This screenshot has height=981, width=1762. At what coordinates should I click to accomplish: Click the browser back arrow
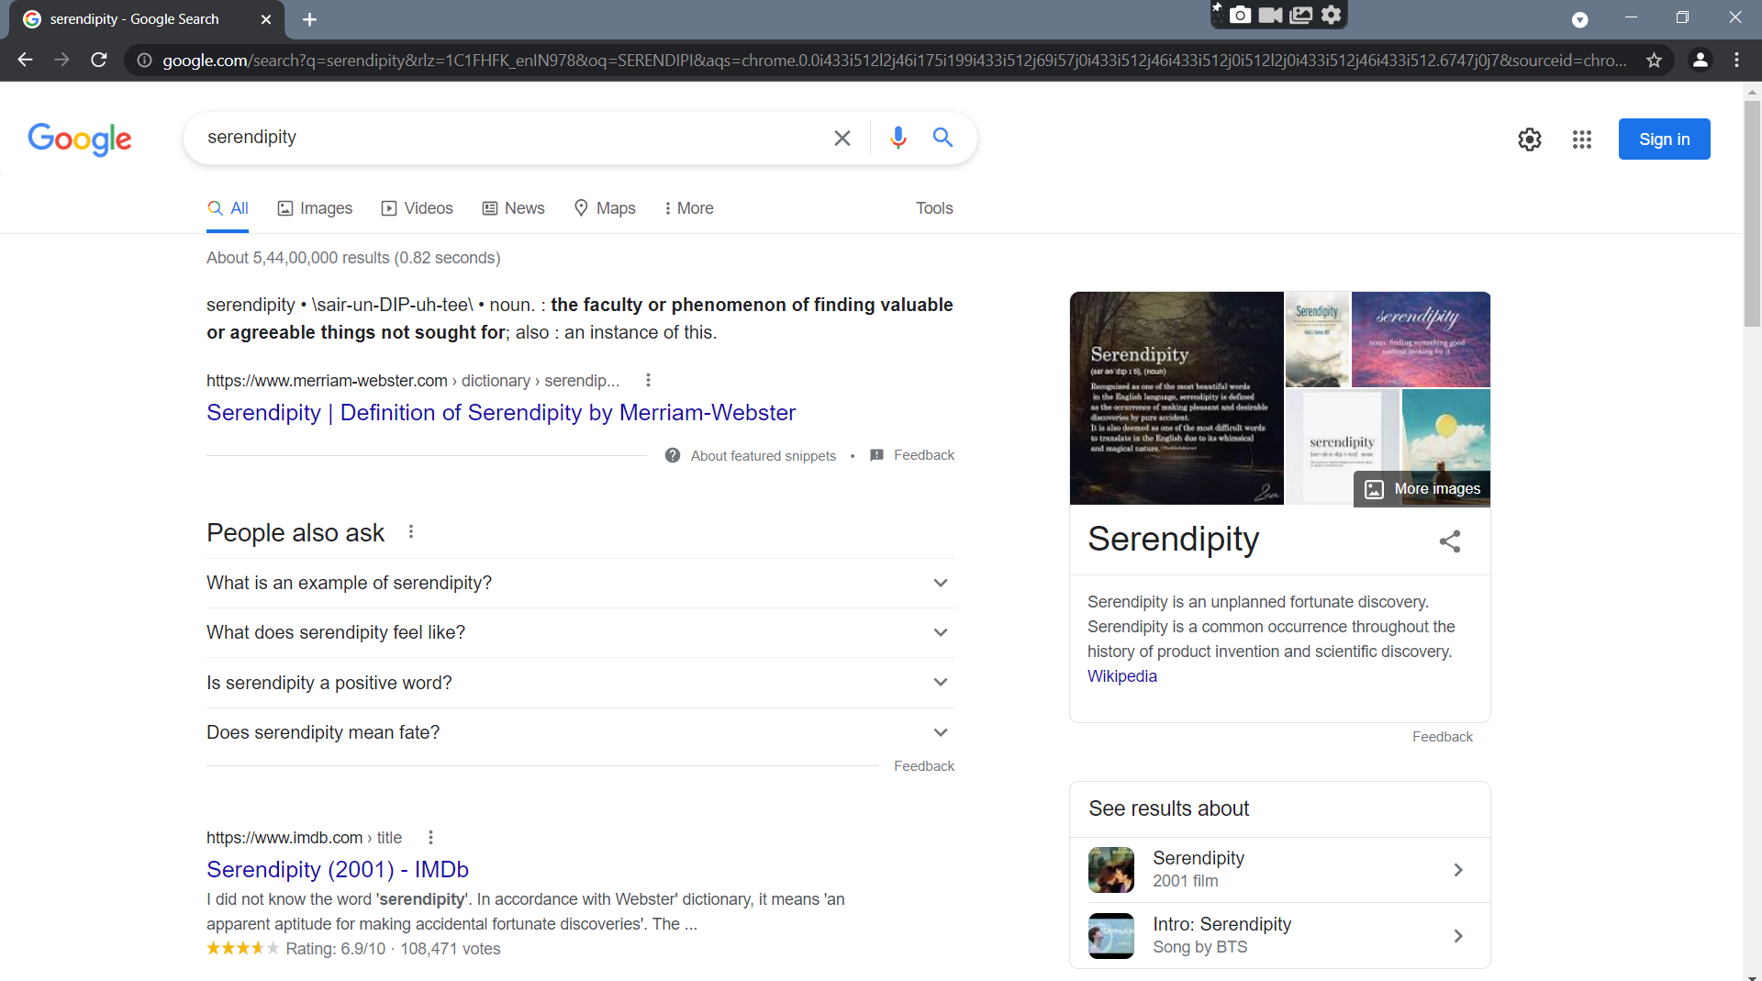[25, 60]
